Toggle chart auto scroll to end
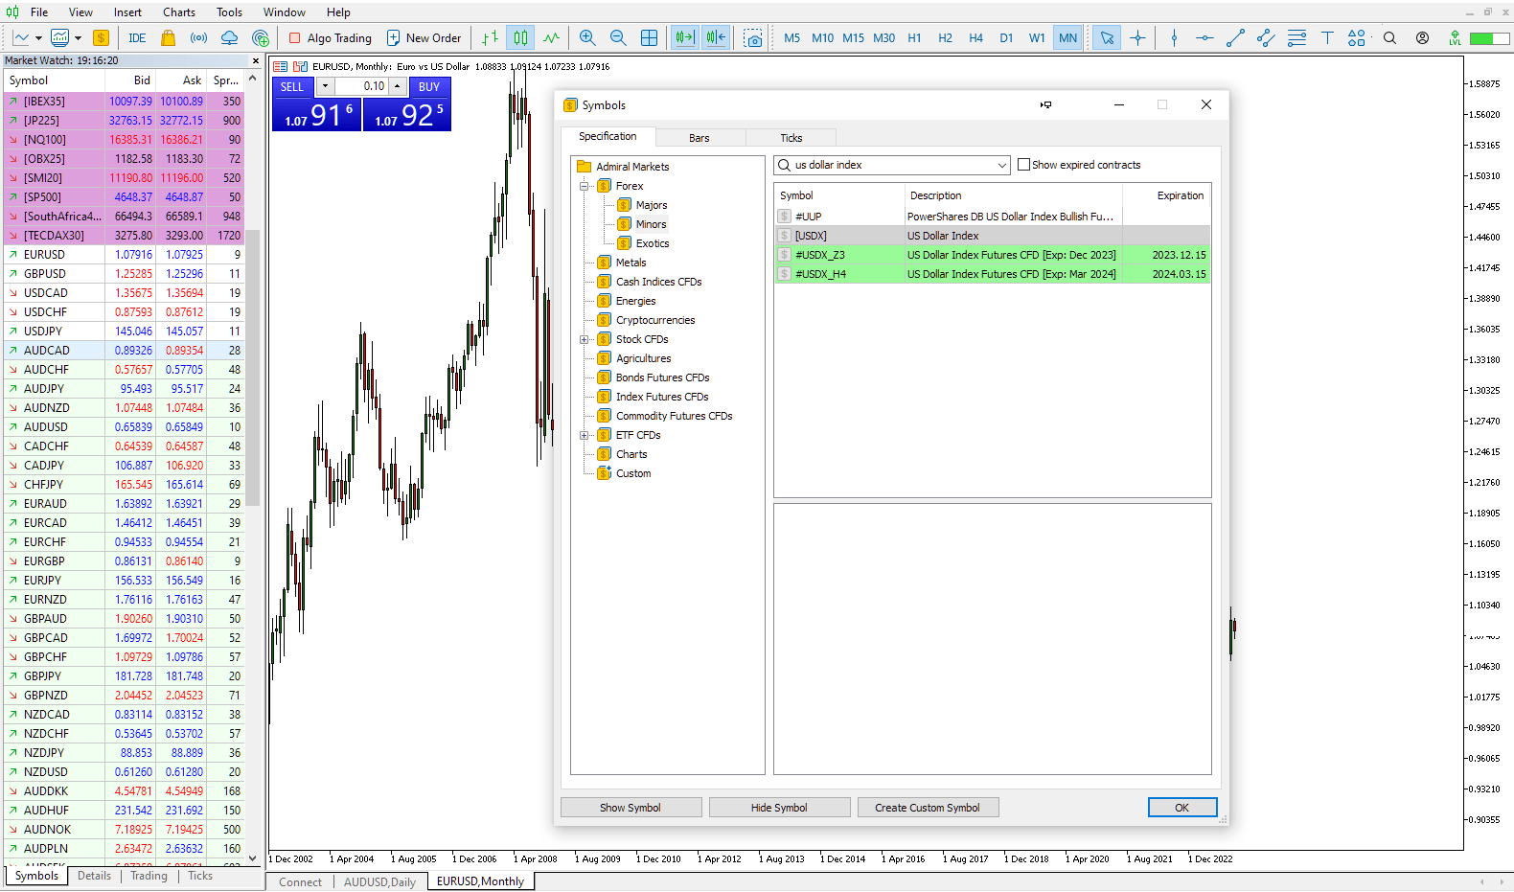The image size is (1514, 892). [x=685, y=38]
